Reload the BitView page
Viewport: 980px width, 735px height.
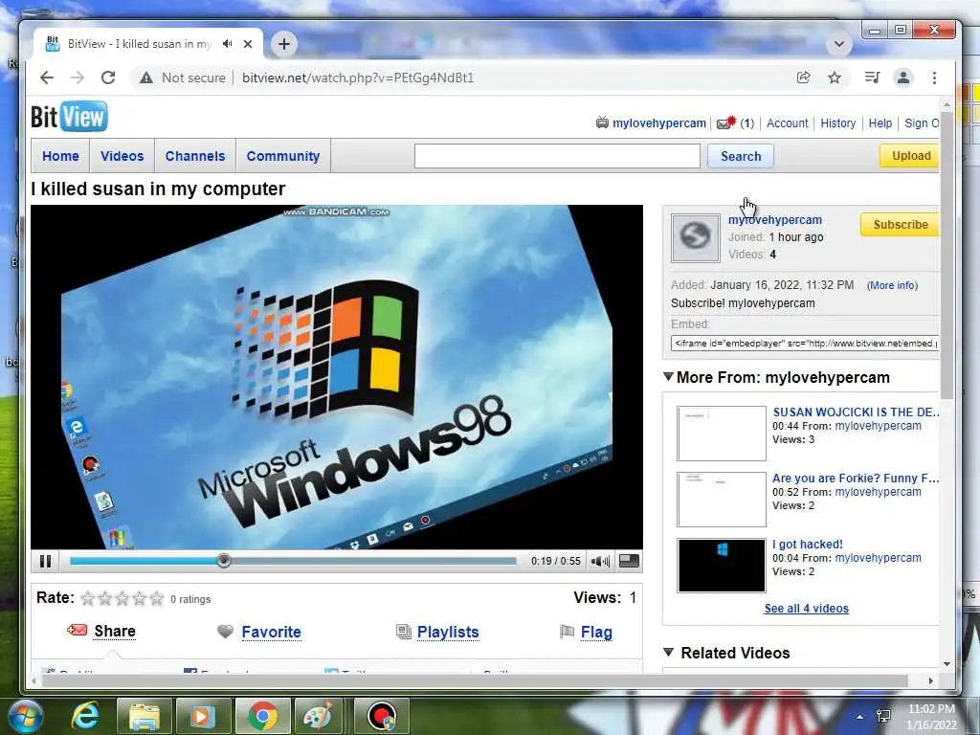[x=108, y=78]
